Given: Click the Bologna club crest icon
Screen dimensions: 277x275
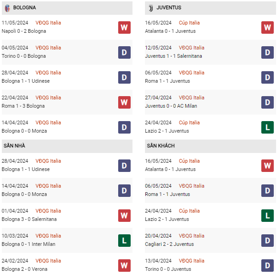Looking at the screenshot, I should 7,8.
